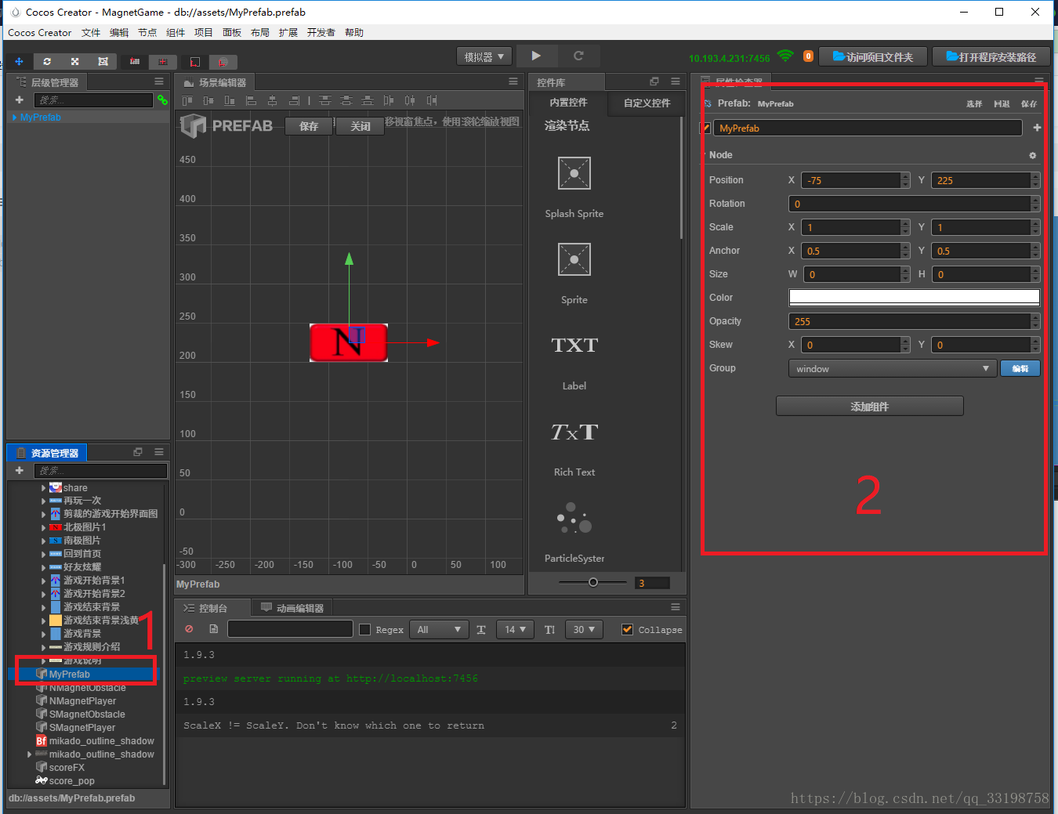This screenshot has height=814, width=1058.
Task: Pop out the widget library panel
Action: coord(654,81)
